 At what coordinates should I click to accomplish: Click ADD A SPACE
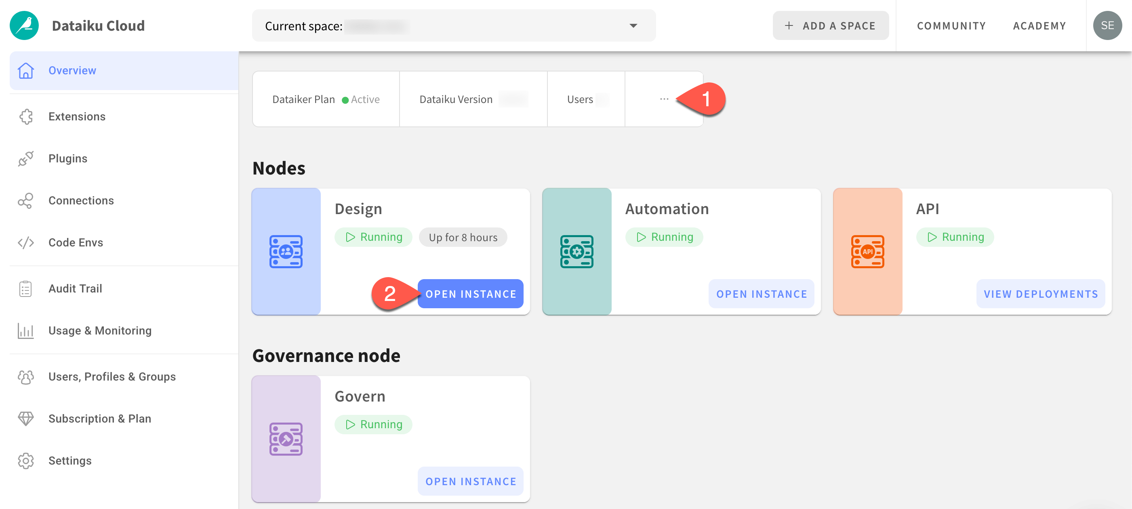click(x=830, y=25)
